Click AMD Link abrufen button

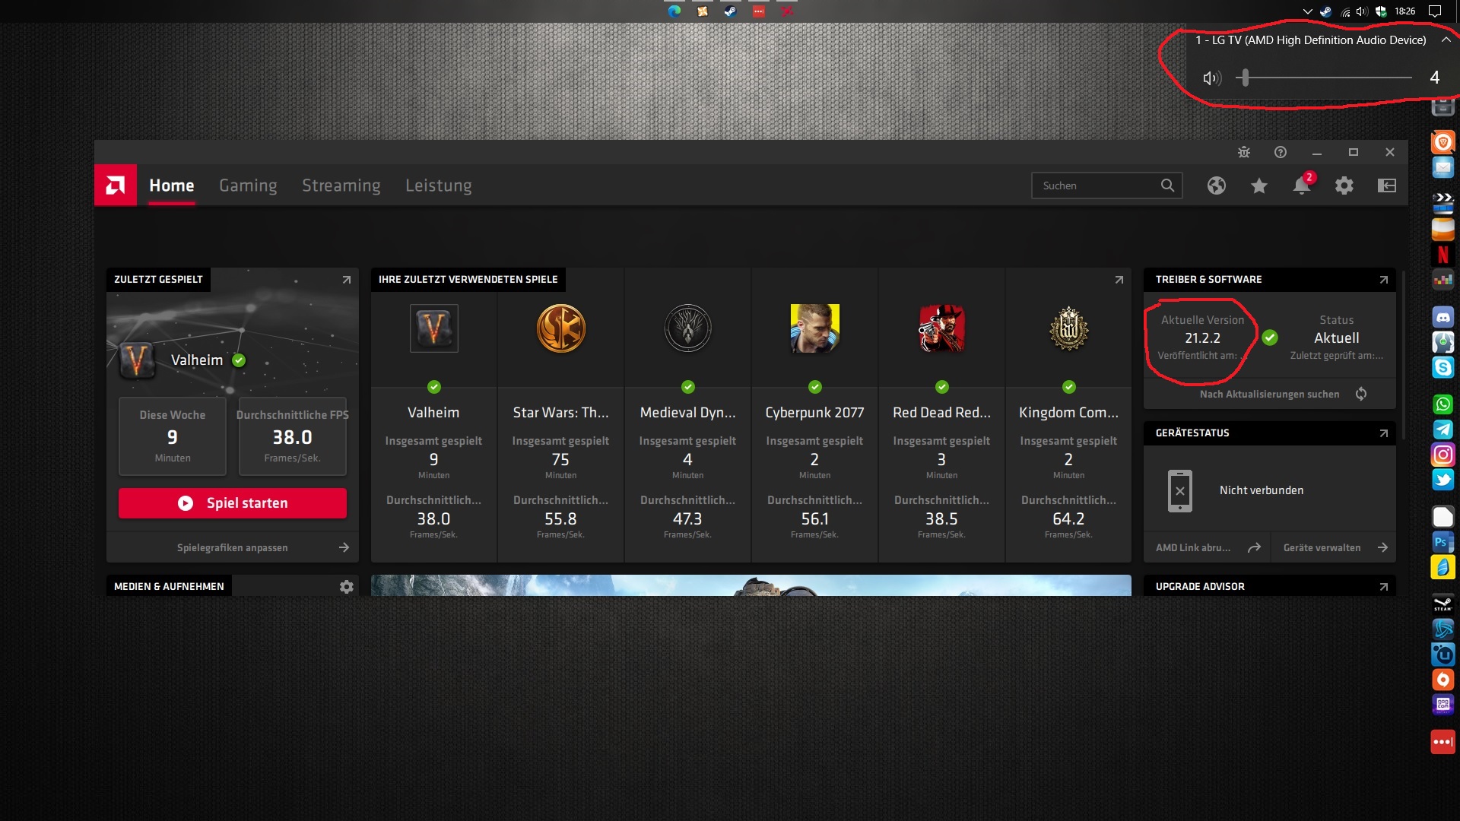point(1208,547)
